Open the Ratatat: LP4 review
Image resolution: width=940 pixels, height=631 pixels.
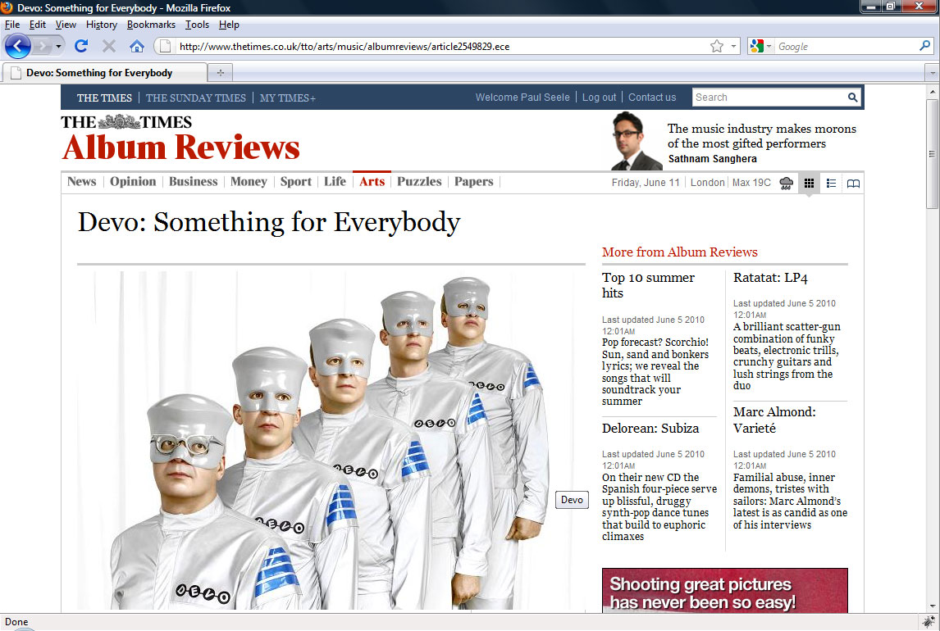[x=770, y=278]
